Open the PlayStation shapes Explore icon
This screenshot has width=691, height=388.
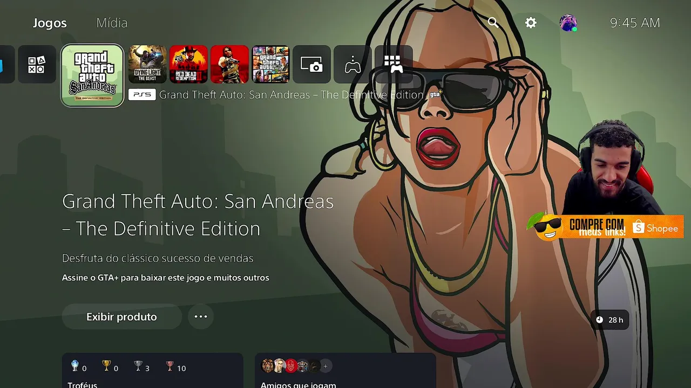coord(37,65)
